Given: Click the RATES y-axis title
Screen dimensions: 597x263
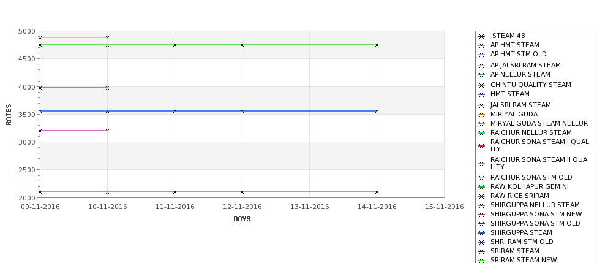Looking at the screenshot, I should [9, 115].
